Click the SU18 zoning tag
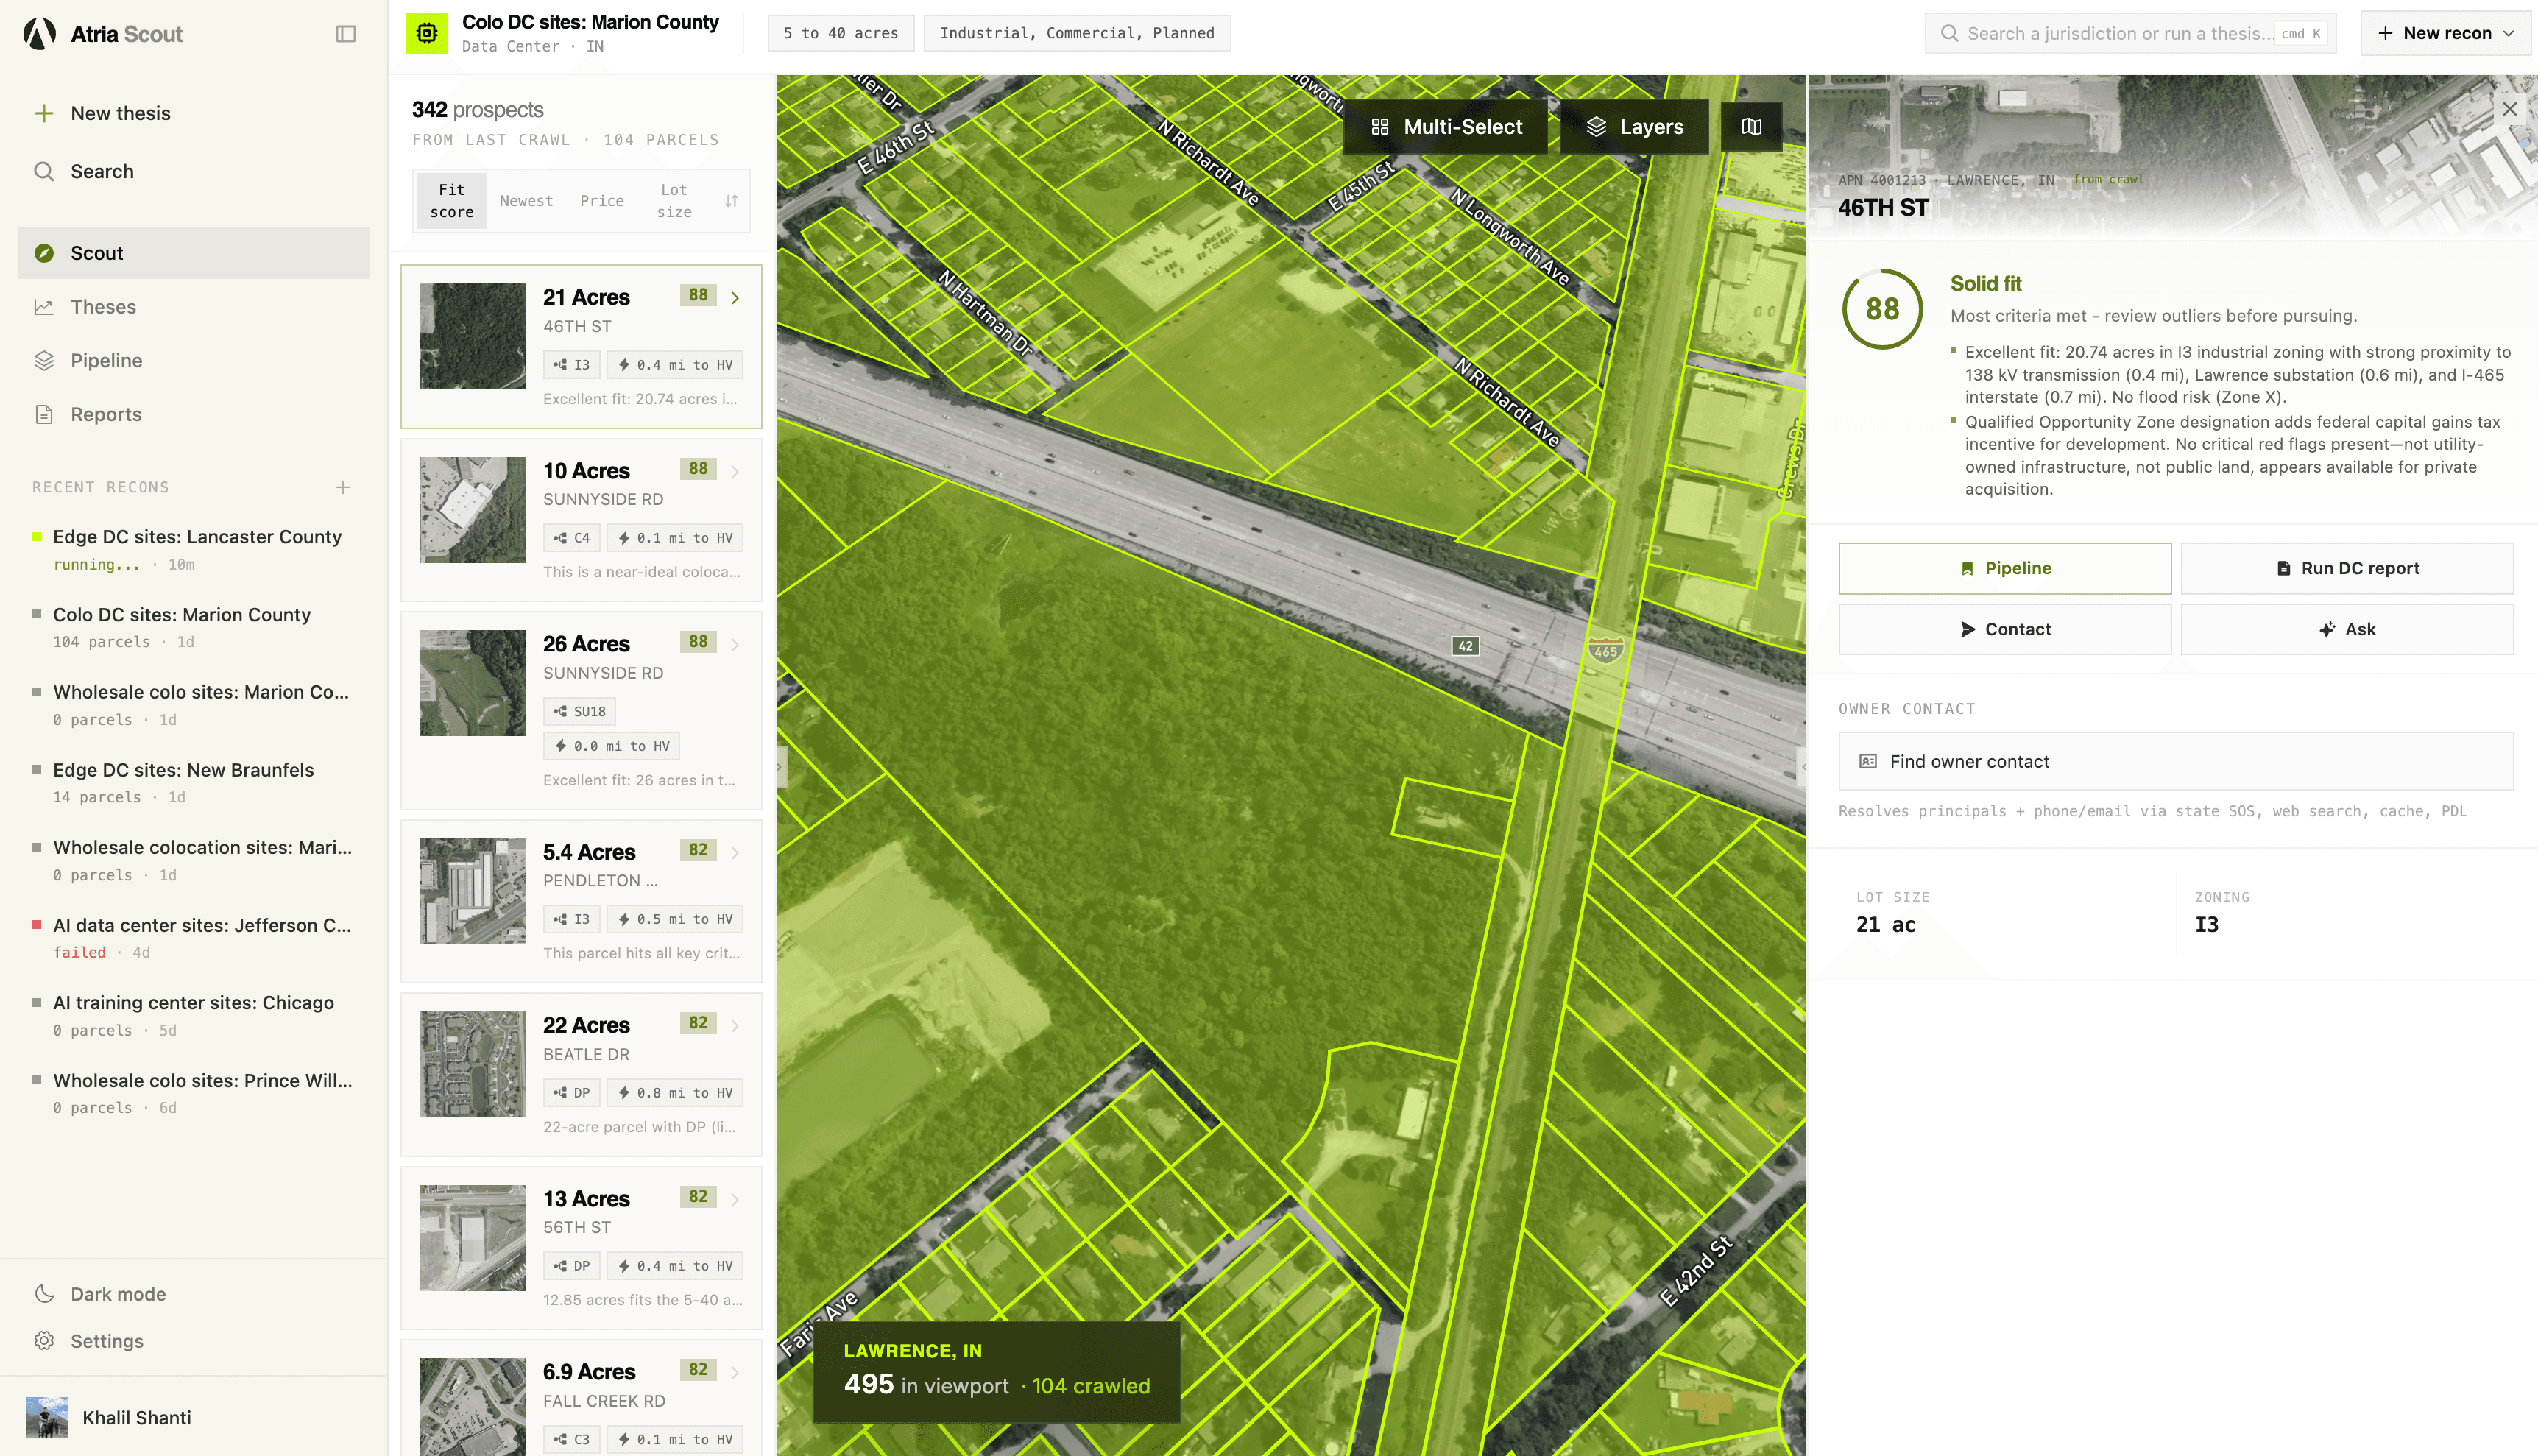Screen dimensions: 2538x1456 pos(579,712)
